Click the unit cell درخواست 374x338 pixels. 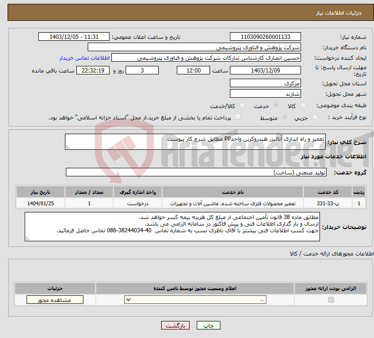click(137, 203)
